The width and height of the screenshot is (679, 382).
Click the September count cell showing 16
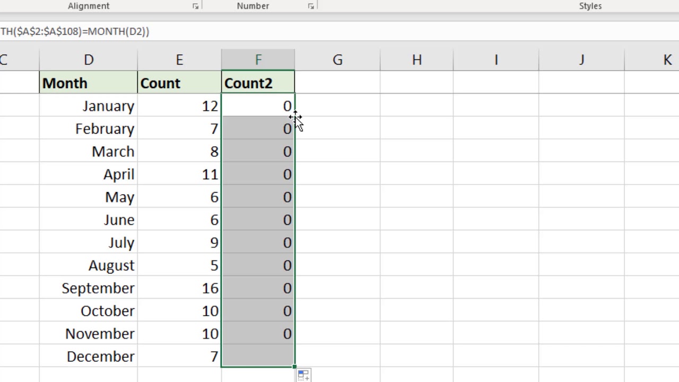pos(179,288)
